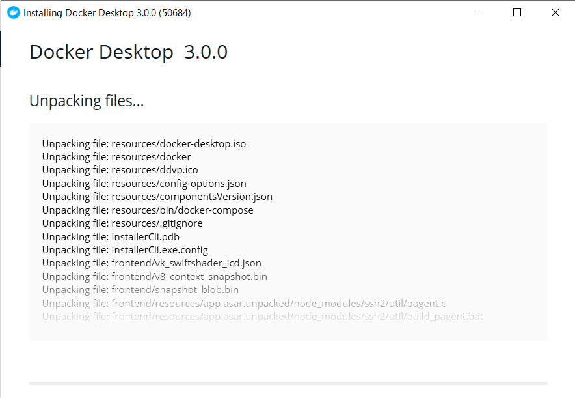Select log line ending in ssh2/util/pagent.c

click(244, 304)
